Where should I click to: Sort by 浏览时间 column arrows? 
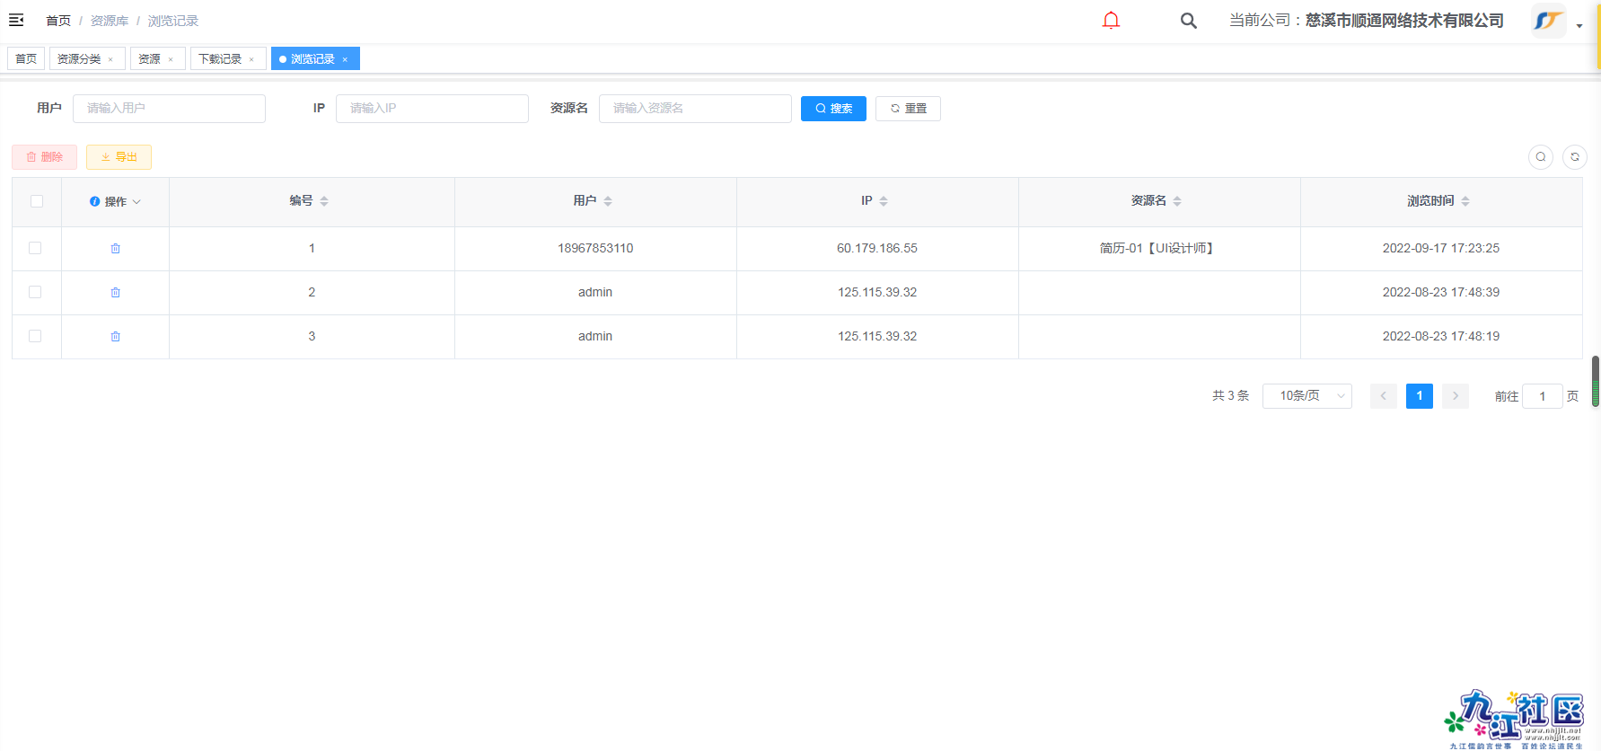click(x=1465, y=201)
